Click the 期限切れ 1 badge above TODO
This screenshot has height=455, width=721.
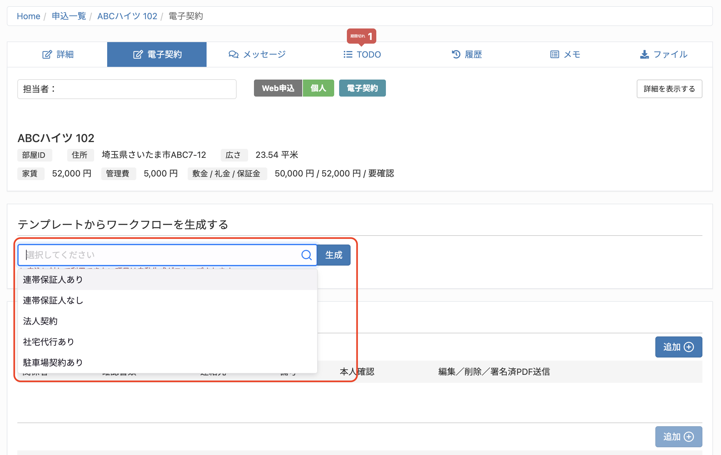(x=361, y=36)
